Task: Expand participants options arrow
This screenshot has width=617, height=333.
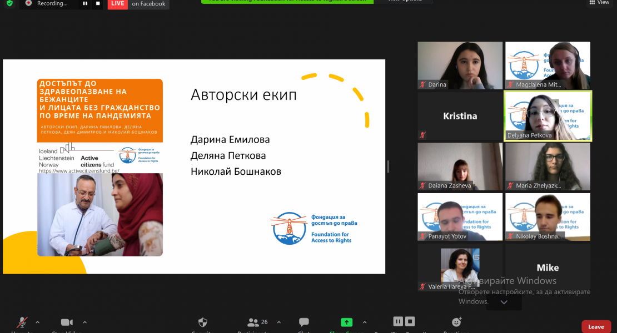Action: pyautogui.click(x=279, y=322)
